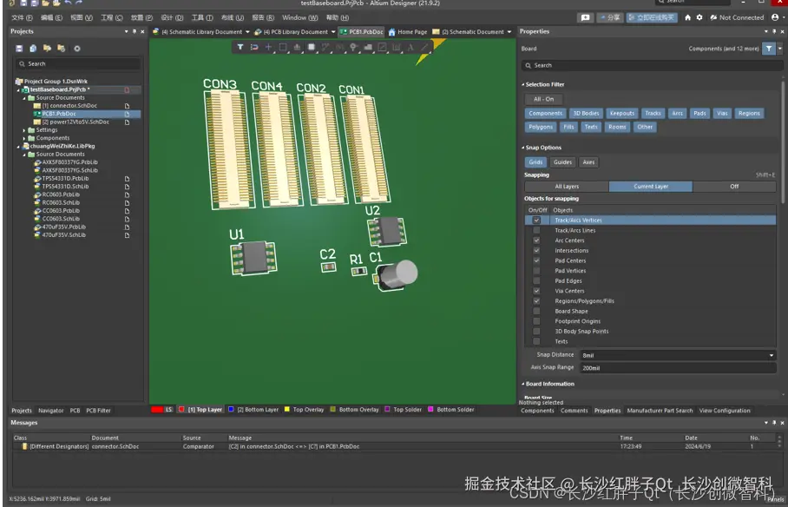Image resolution: width=788 pixels, height=507 pixels.
Task: Click the save icon in Projects panel
Action: pyautogui.click(x=19, y=49)
